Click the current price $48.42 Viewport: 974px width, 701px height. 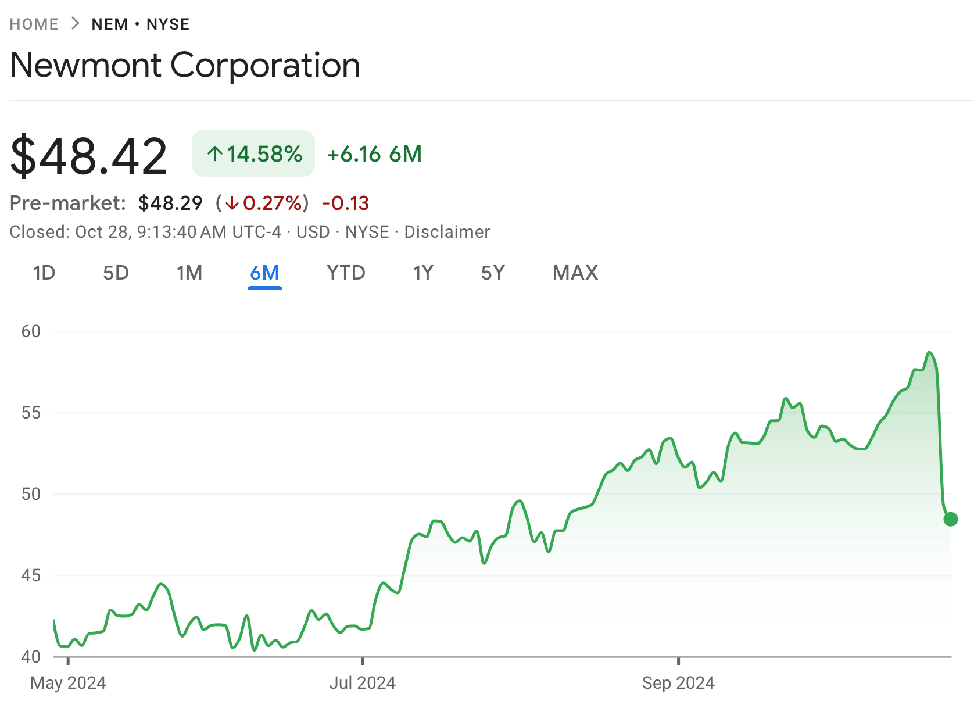pyautogui.click(x=88, y=153)
